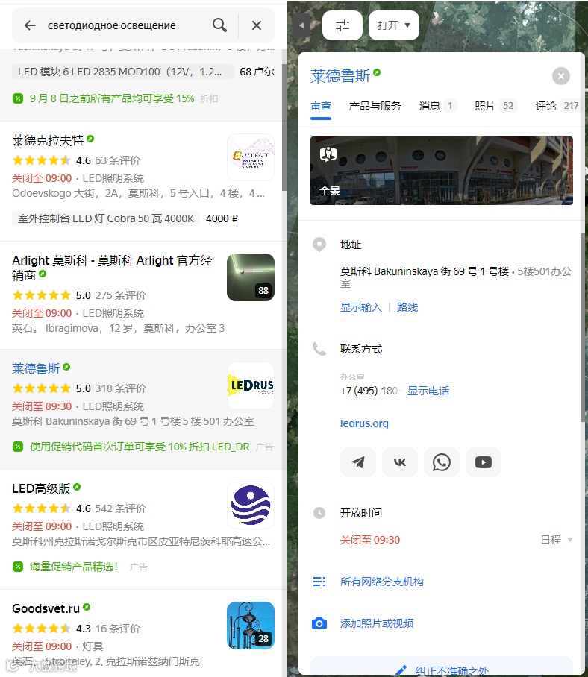The image size is (588, 677).
Task: Clear the search query with X
Action: pyautogui.click(x=257, y=25)
